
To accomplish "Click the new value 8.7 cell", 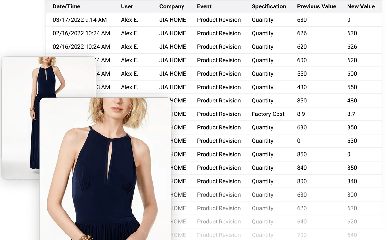I will coord(351,114).
